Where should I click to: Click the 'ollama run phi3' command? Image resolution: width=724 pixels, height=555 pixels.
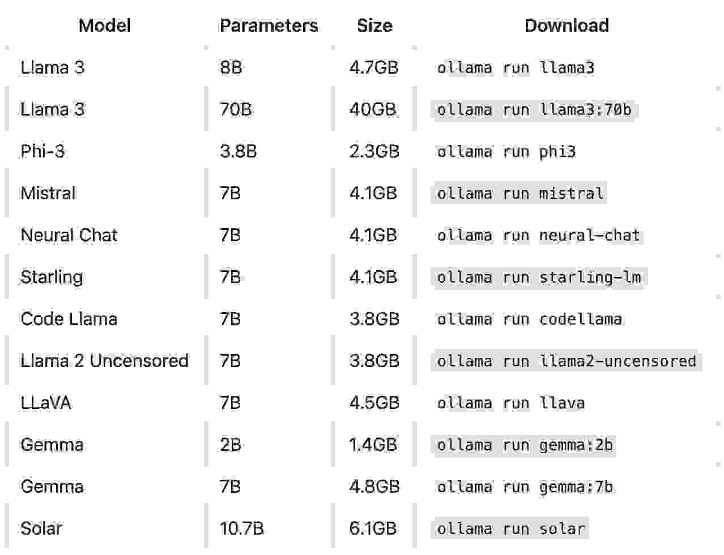[506, 152]
